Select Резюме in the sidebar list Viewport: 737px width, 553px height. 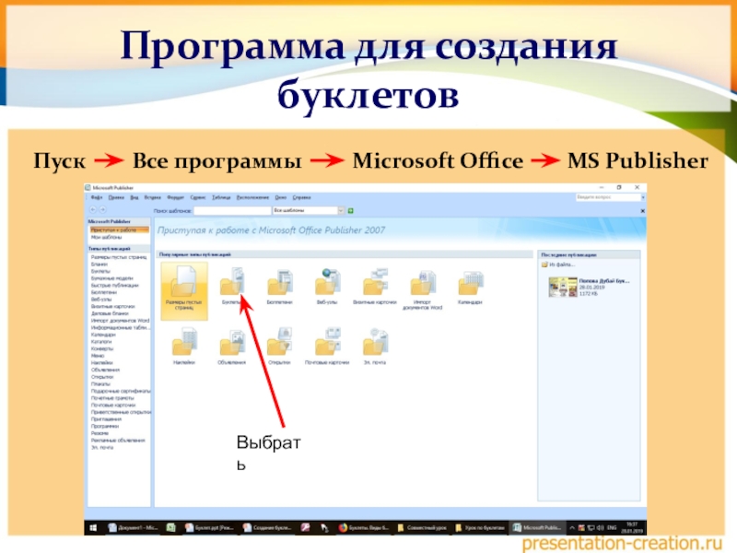pyautogui.click(x=99, y=433)
